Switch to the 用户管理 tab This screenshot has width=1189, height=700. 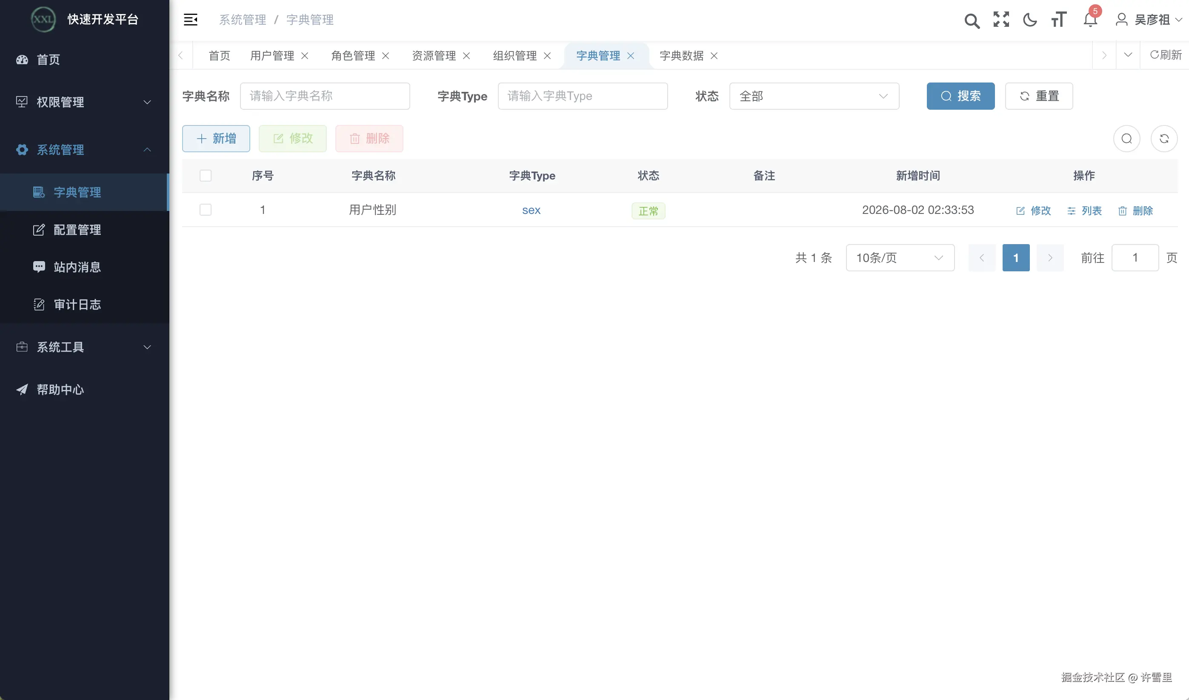point(272,56)
